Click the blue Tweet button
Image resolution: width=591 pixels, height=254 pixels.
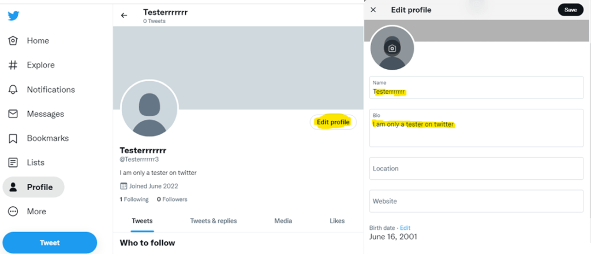click(x=50, y=242)
